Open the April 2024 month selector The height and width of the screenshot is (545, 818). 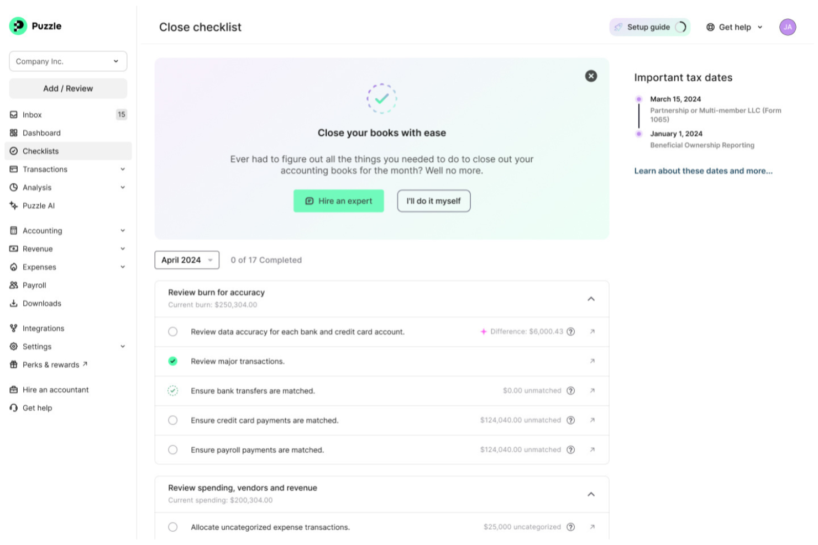click(x=186, y=260)
